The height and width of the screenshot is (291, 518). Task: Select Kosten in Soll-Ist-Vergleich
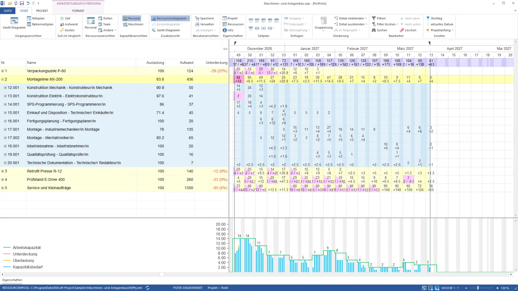coord(67,30)
